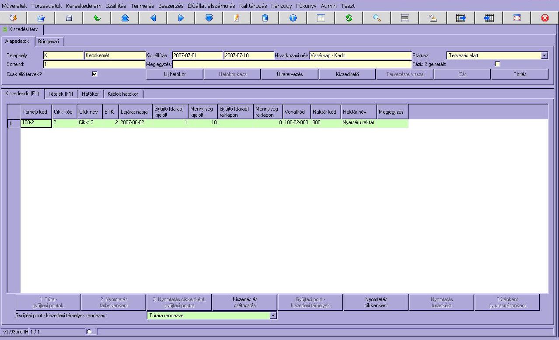Click the green refresh arrows icon
The height and width of the screenshot is (340, 559).
pyautogui.click(x=349, y=18)
